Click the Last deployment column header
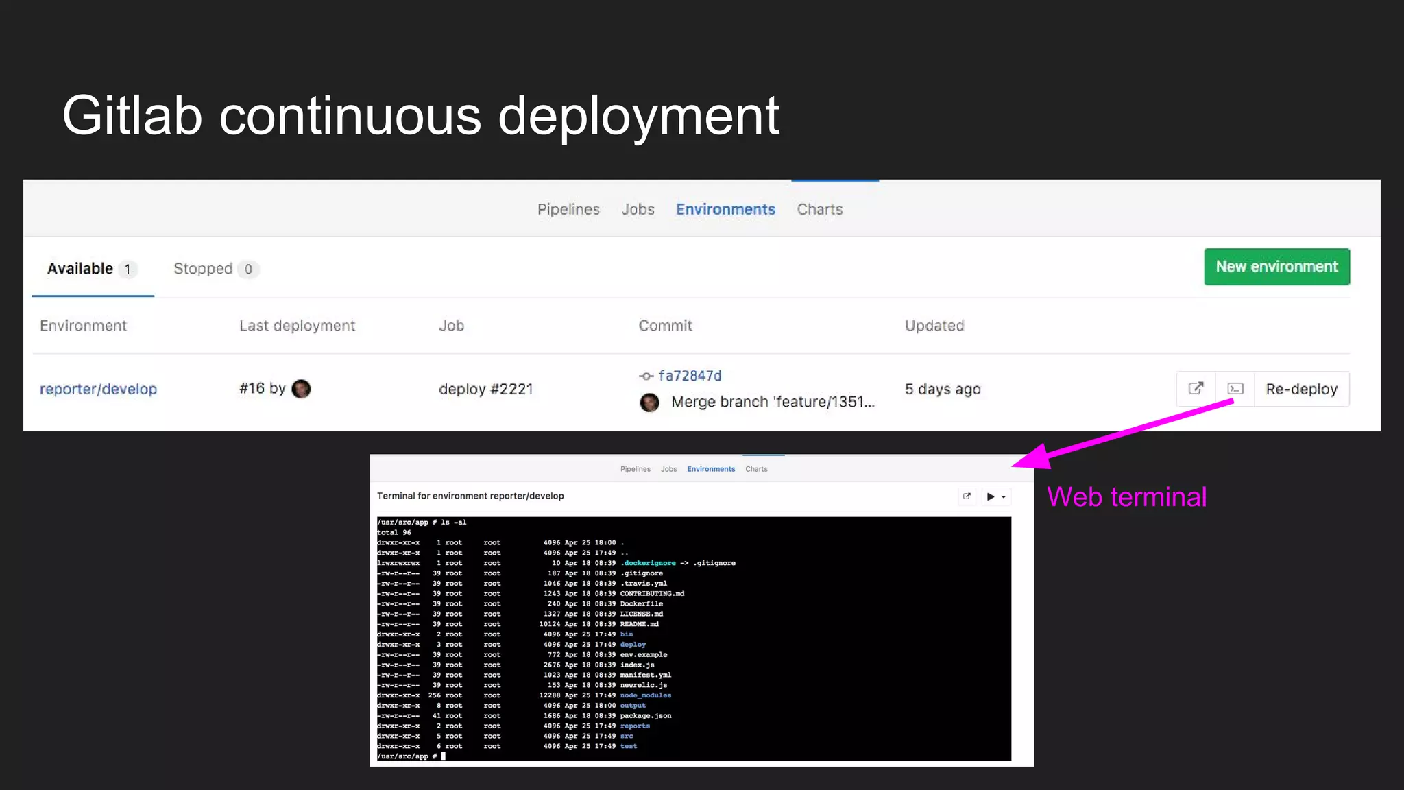This screenshot has width=1404, height=790. click(297, 326)
